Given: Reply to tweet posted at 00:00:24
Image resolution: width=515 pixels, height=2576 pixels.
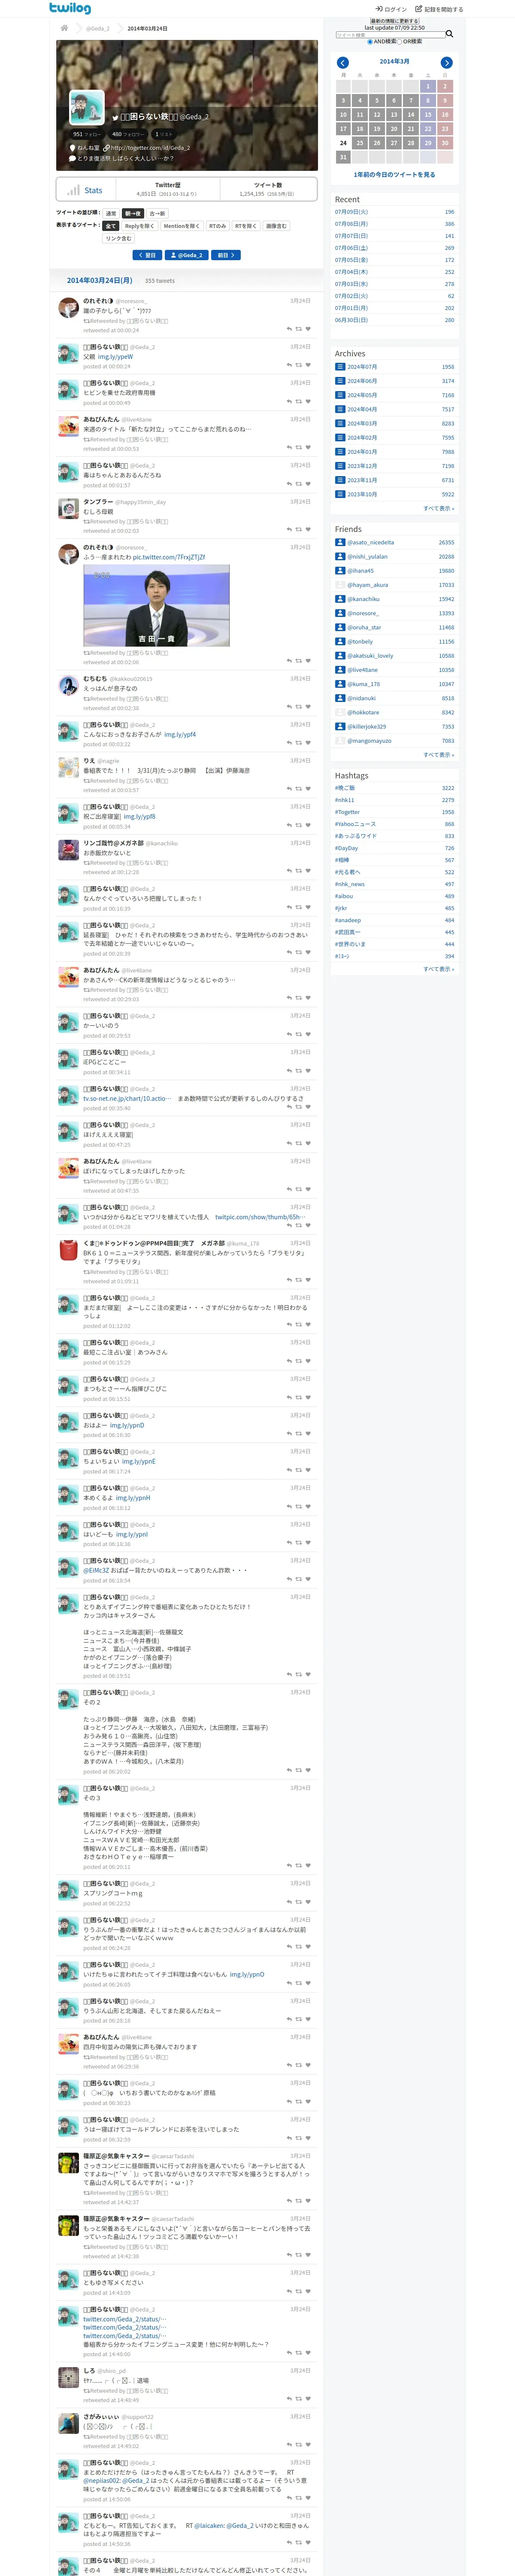Looking at the screenshot, I should (x=289, y=365).
